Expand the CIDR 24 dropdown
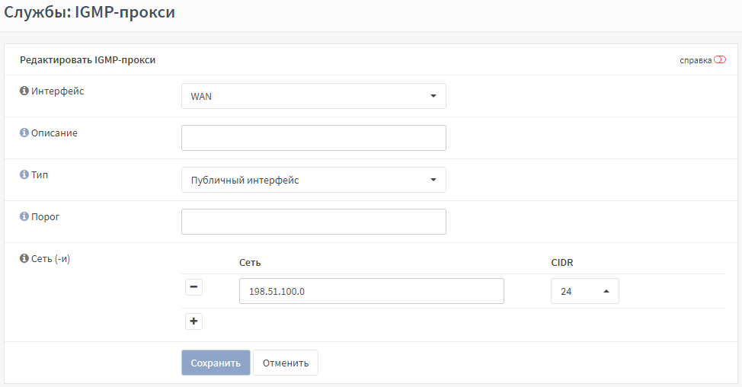Image resolution: width=742 pixels, height=387 pixels. [x=585, y=291]
